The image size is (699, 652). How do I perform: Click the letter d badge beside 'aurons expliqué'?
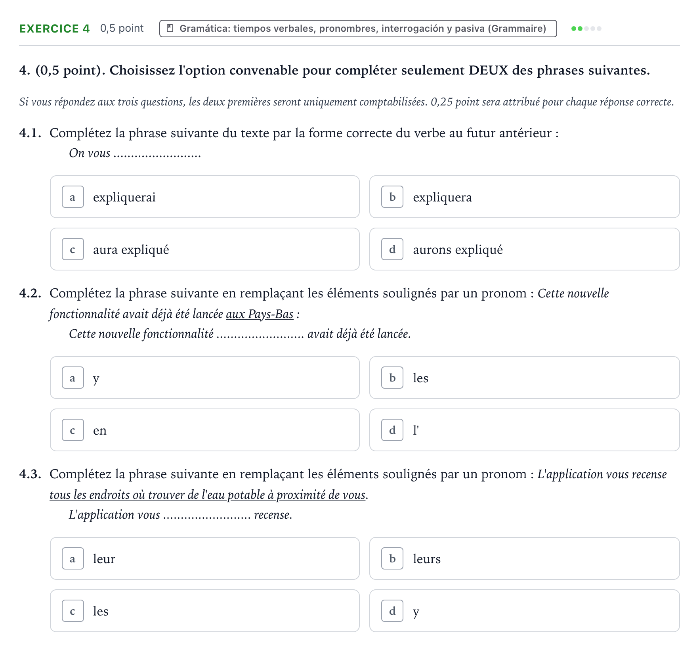(x=392, y=249)
